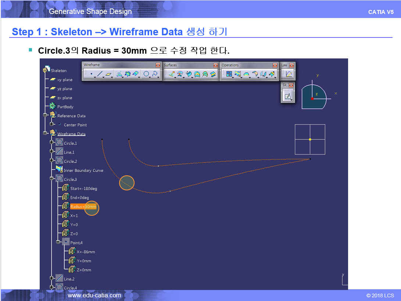Choose the Plane tool in Wireframe toolbar
The image size is (401, 301).
coord(108,74)
